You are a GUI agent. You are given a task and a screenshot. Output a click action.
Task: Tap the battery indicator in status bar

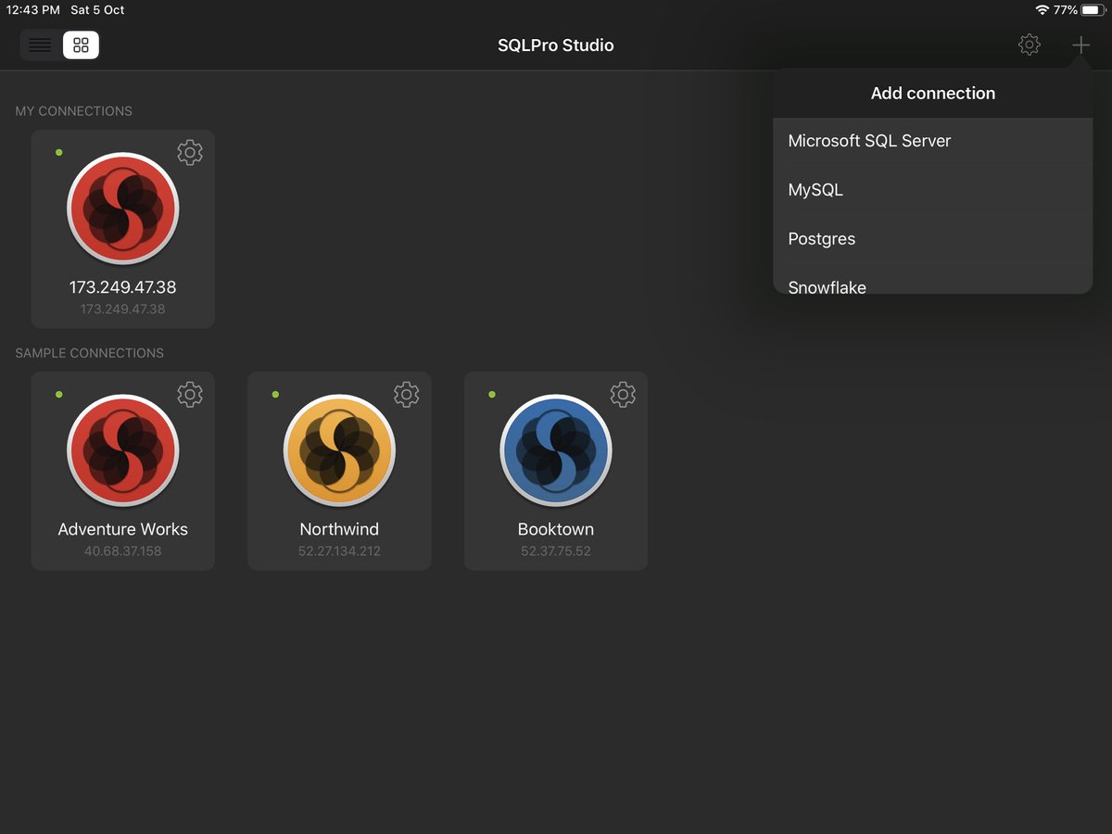[1093, 10]
